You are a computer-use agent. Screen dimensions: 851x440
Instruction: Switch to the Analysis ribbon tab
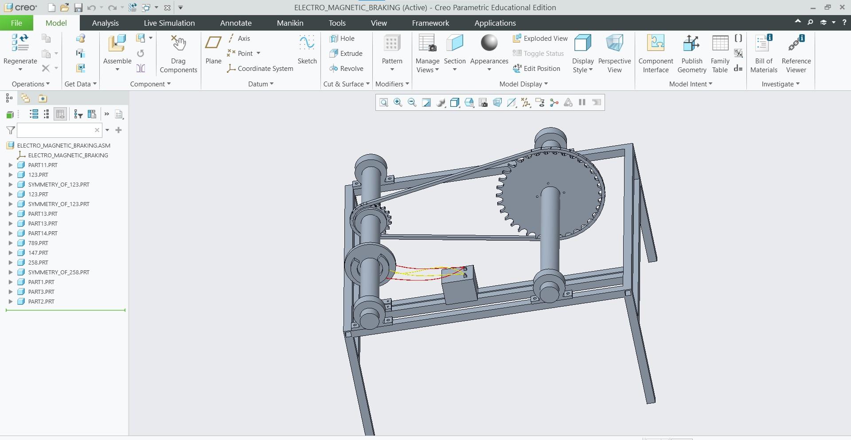(105, 23)
